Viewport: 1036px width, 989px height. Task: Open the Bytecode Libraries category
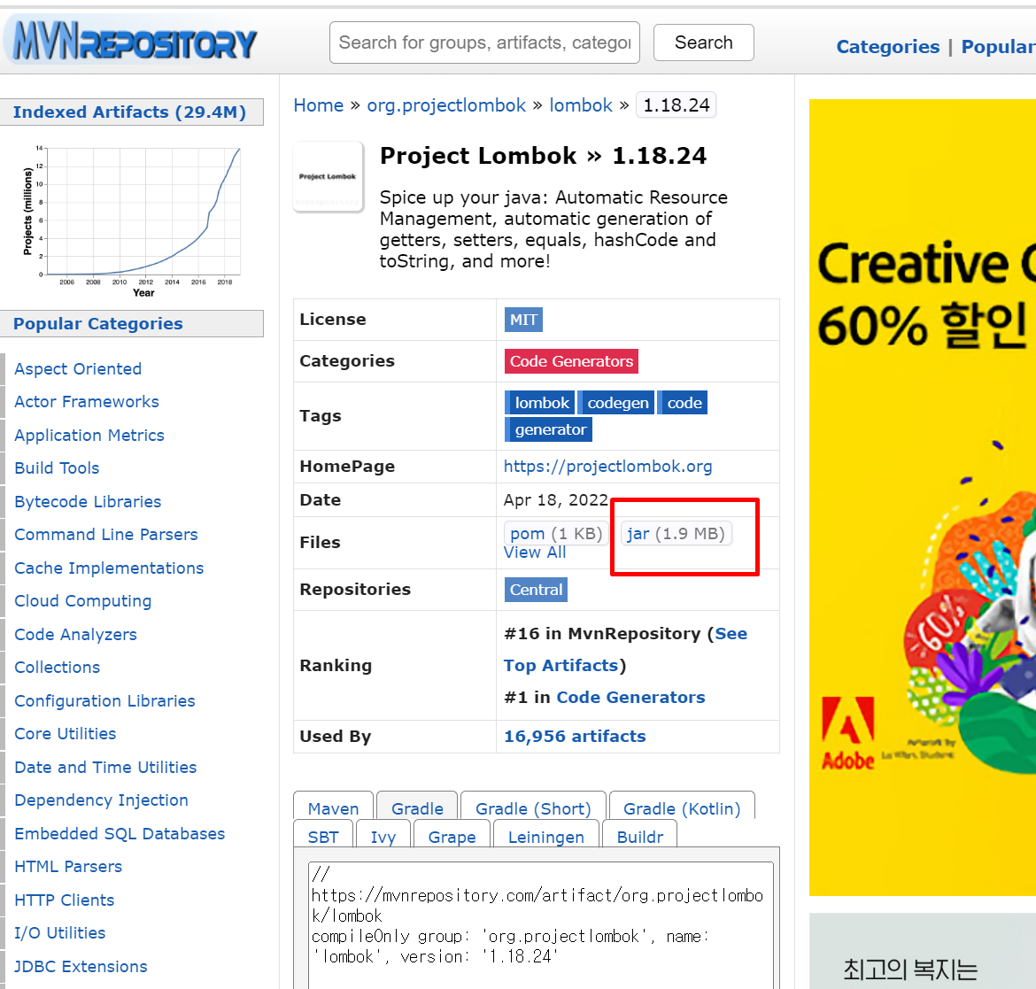(88, 501)
